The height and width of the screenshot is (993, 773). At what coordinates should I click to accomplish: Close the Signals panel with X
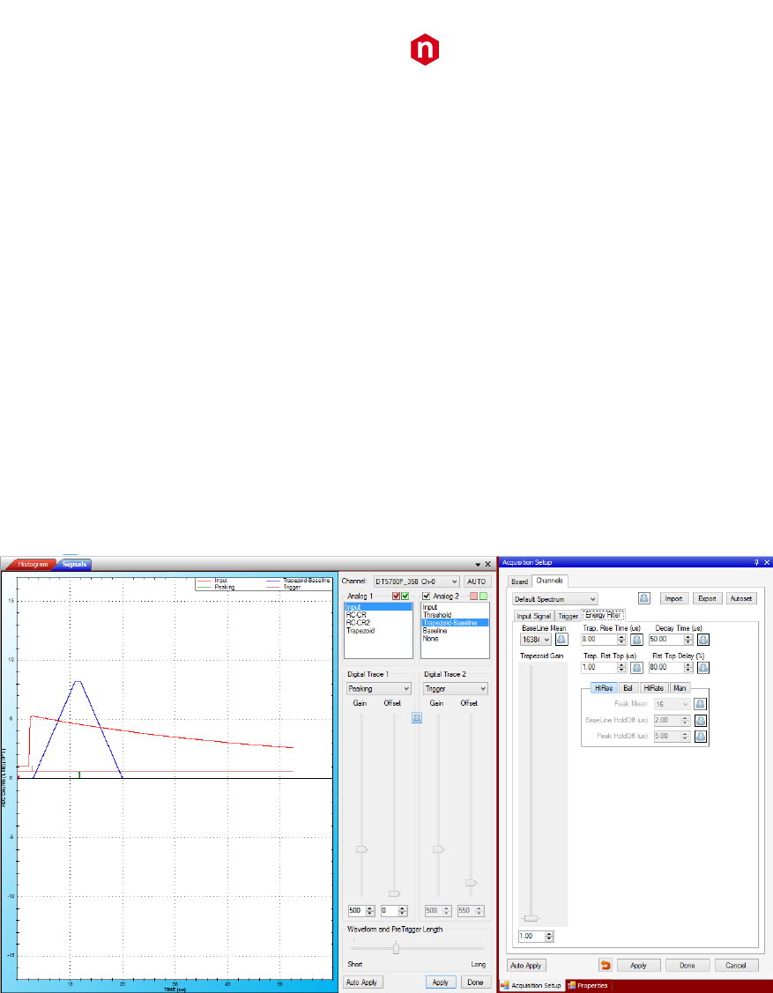(488, 564)
